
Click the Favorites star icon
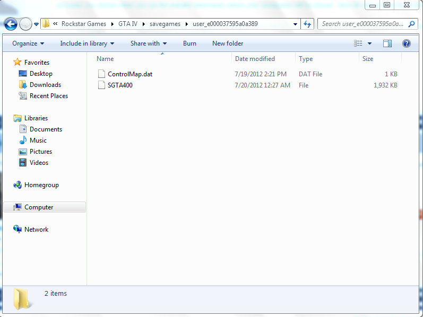point(18,62)
